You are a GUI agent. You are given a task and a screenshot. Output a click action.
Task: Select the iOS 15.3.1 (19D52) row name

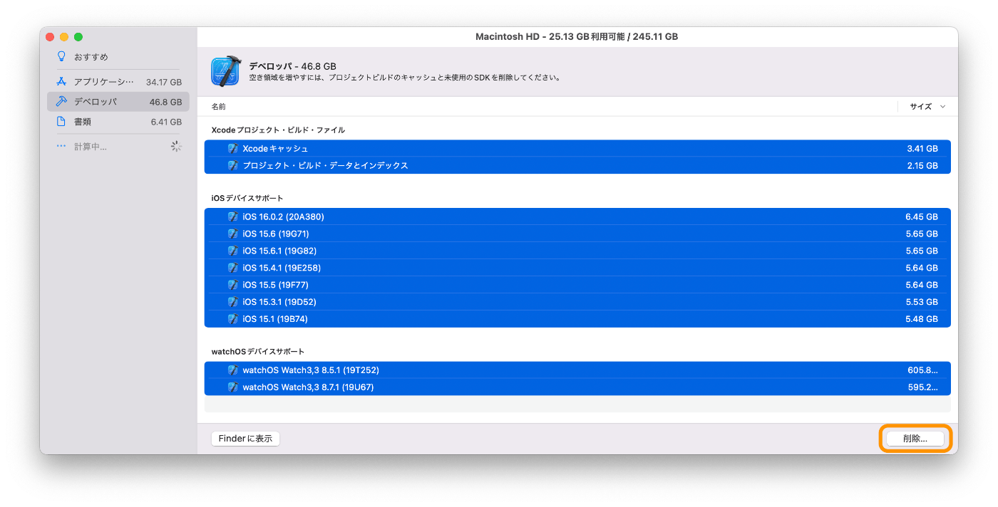coord(279,303)
